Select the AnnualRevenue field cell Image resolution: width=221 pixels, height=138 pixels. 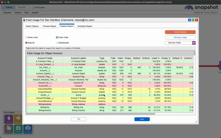click(45, 101)
